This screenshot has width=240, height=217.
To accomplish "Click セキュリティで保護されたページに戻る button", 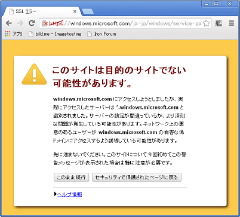I will (x=137, y=177).
